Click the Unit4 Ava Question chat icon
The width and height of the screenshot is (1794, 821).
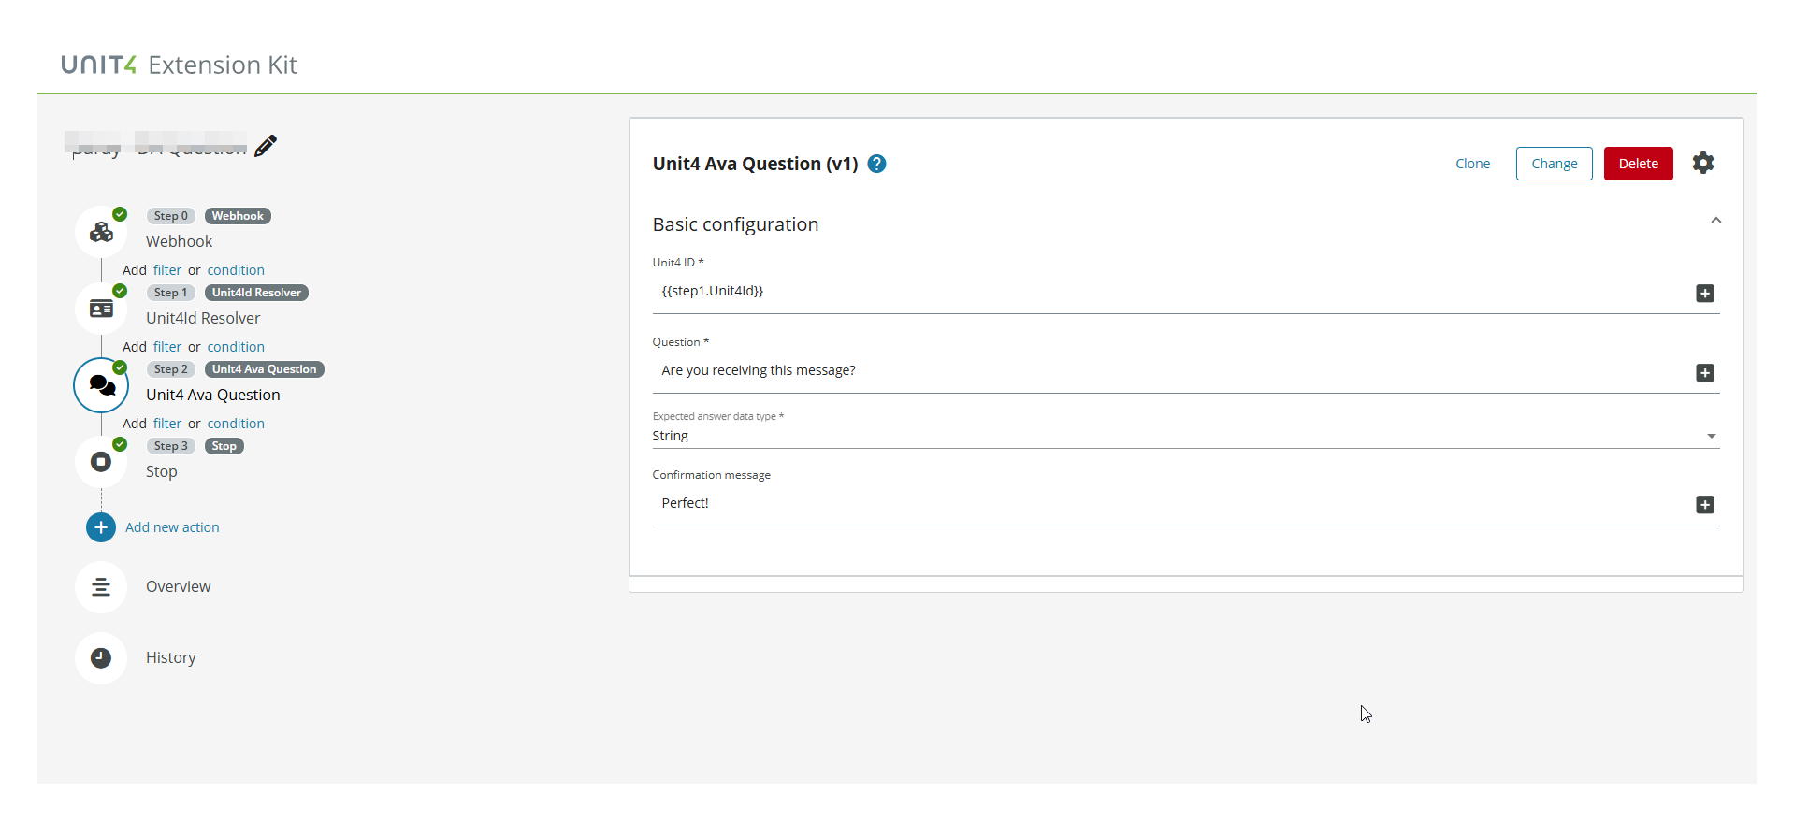(101, 385)
